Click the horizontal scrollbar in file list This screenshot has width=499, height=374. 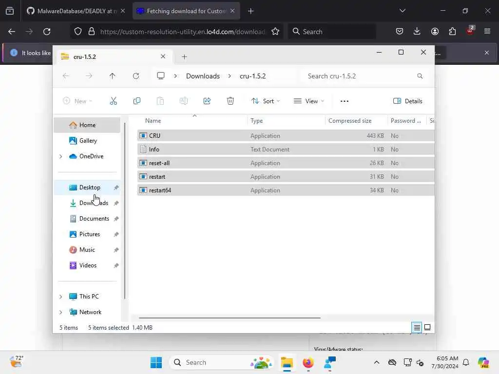coord(230,318)
